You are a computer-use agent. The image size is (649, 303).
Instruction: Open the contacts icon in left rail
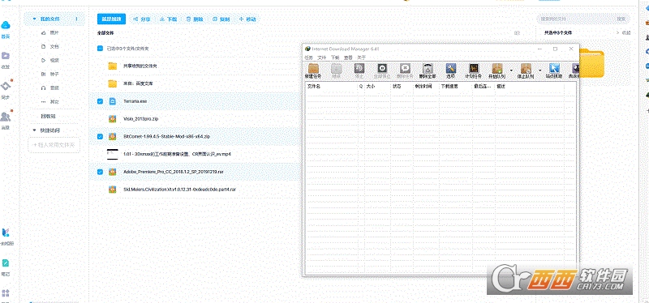point(6,117)
